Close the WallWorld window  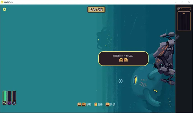click(x=189, y=2)
